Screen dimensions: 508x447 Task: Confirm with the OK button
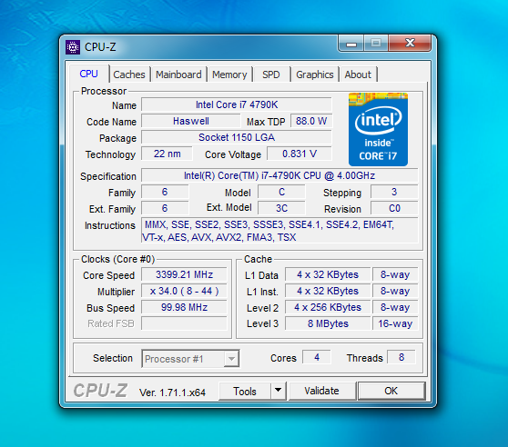tap(391, 391)
